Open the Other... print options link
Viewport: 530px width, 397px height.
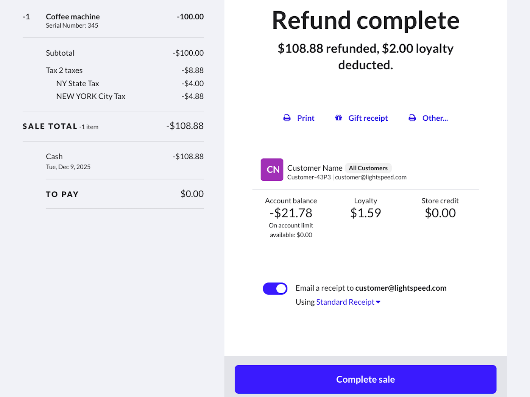(435, 118)
